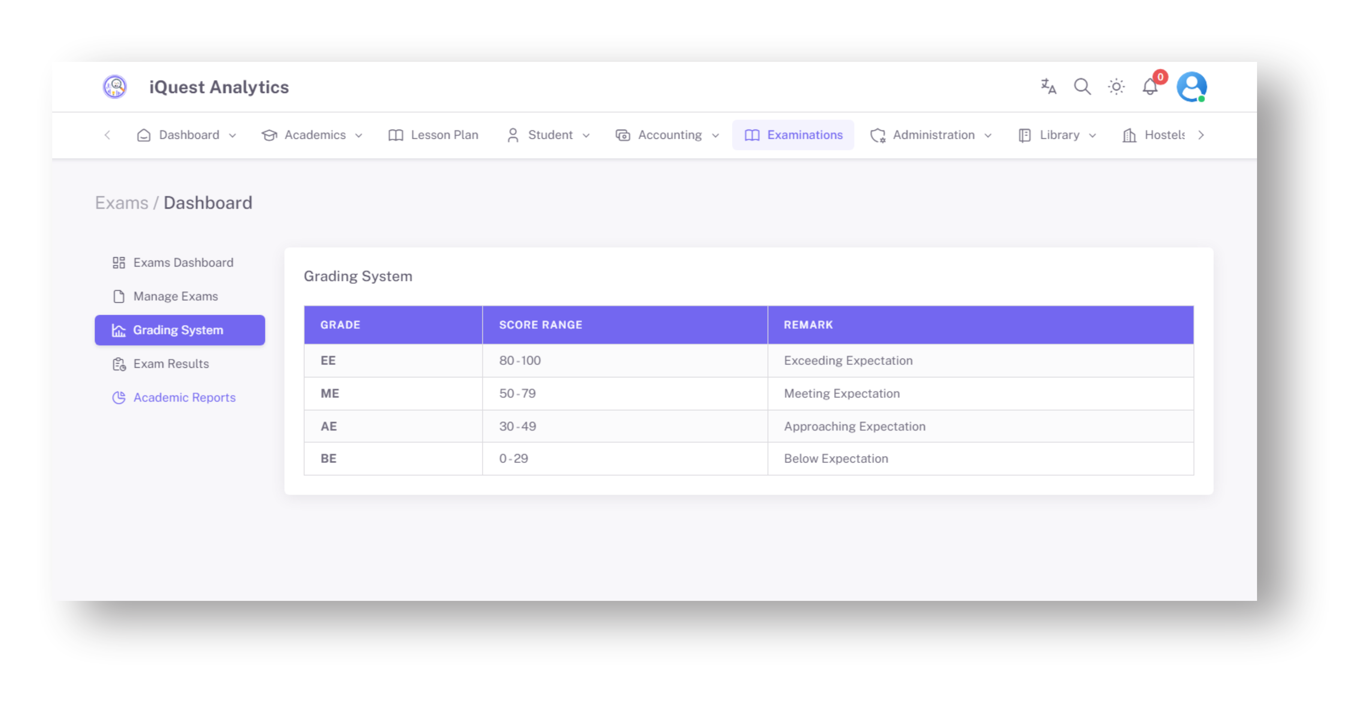Open the search magnifier icon
This screenshot has width=1367, height=701.
(1082, 86)
